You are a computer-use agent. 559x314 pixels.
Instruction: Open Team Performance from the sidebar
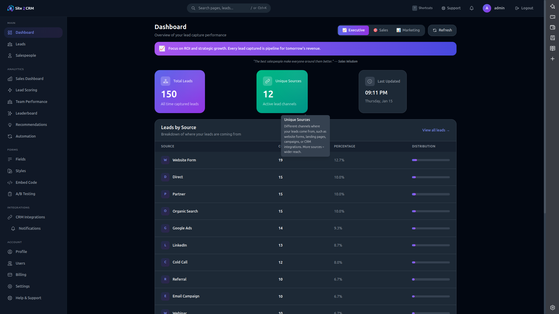pyautogui.click(x=31, y=101)
